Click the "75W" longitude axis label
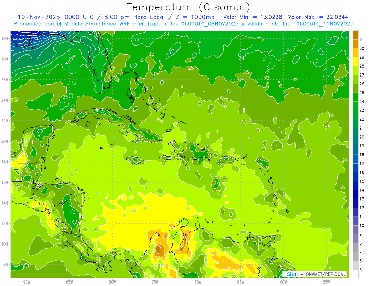 pos(155,282)
